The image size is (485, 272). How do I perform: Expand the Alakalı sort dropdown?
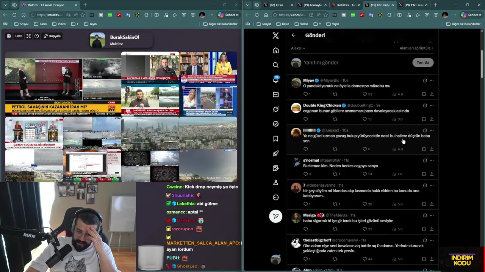[298, 48]
